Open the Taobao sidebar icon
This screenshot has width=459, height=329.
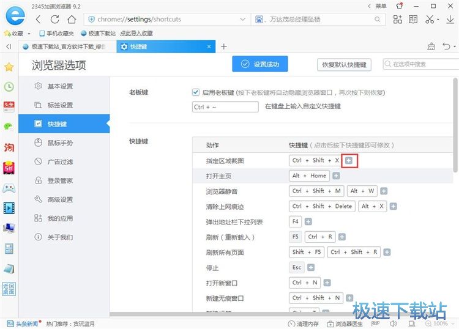9,147
